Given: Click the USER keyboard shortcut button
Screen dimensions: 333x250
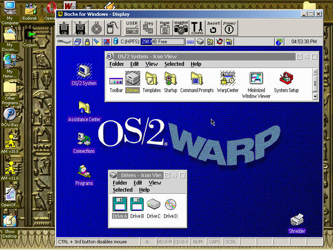Looking at the screenshot, I should tap(132, 28).
